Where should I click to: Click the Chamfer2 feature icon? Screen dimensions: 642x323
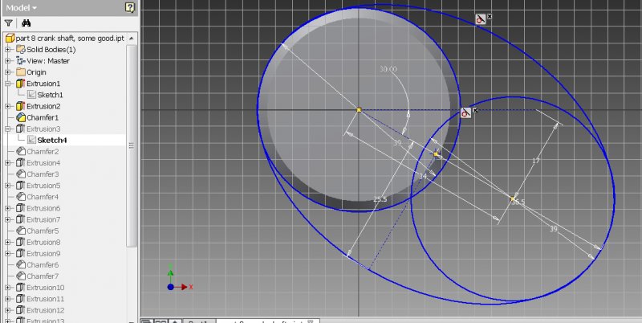[x=21, y=152]
